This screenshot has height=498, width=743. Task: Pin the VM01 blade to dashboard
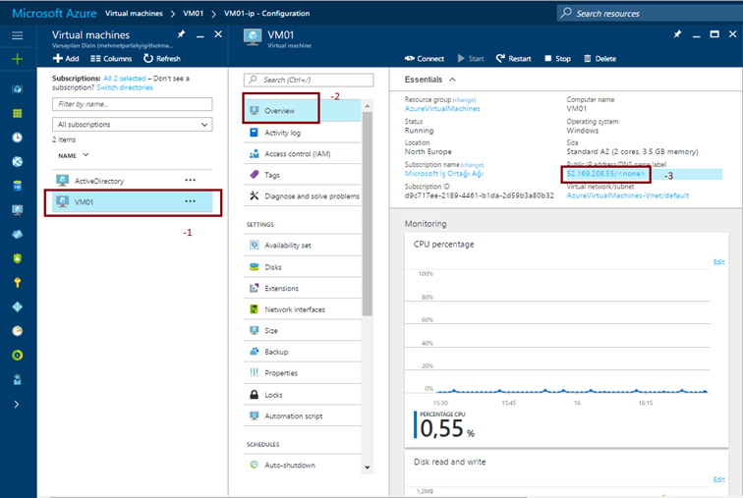pos(677,34)
